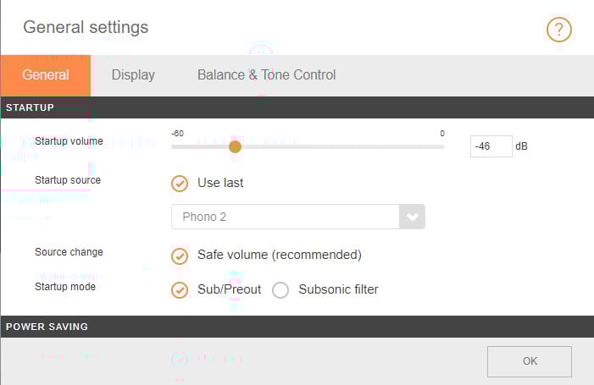Click the General settings dialog title

point(86,27)
